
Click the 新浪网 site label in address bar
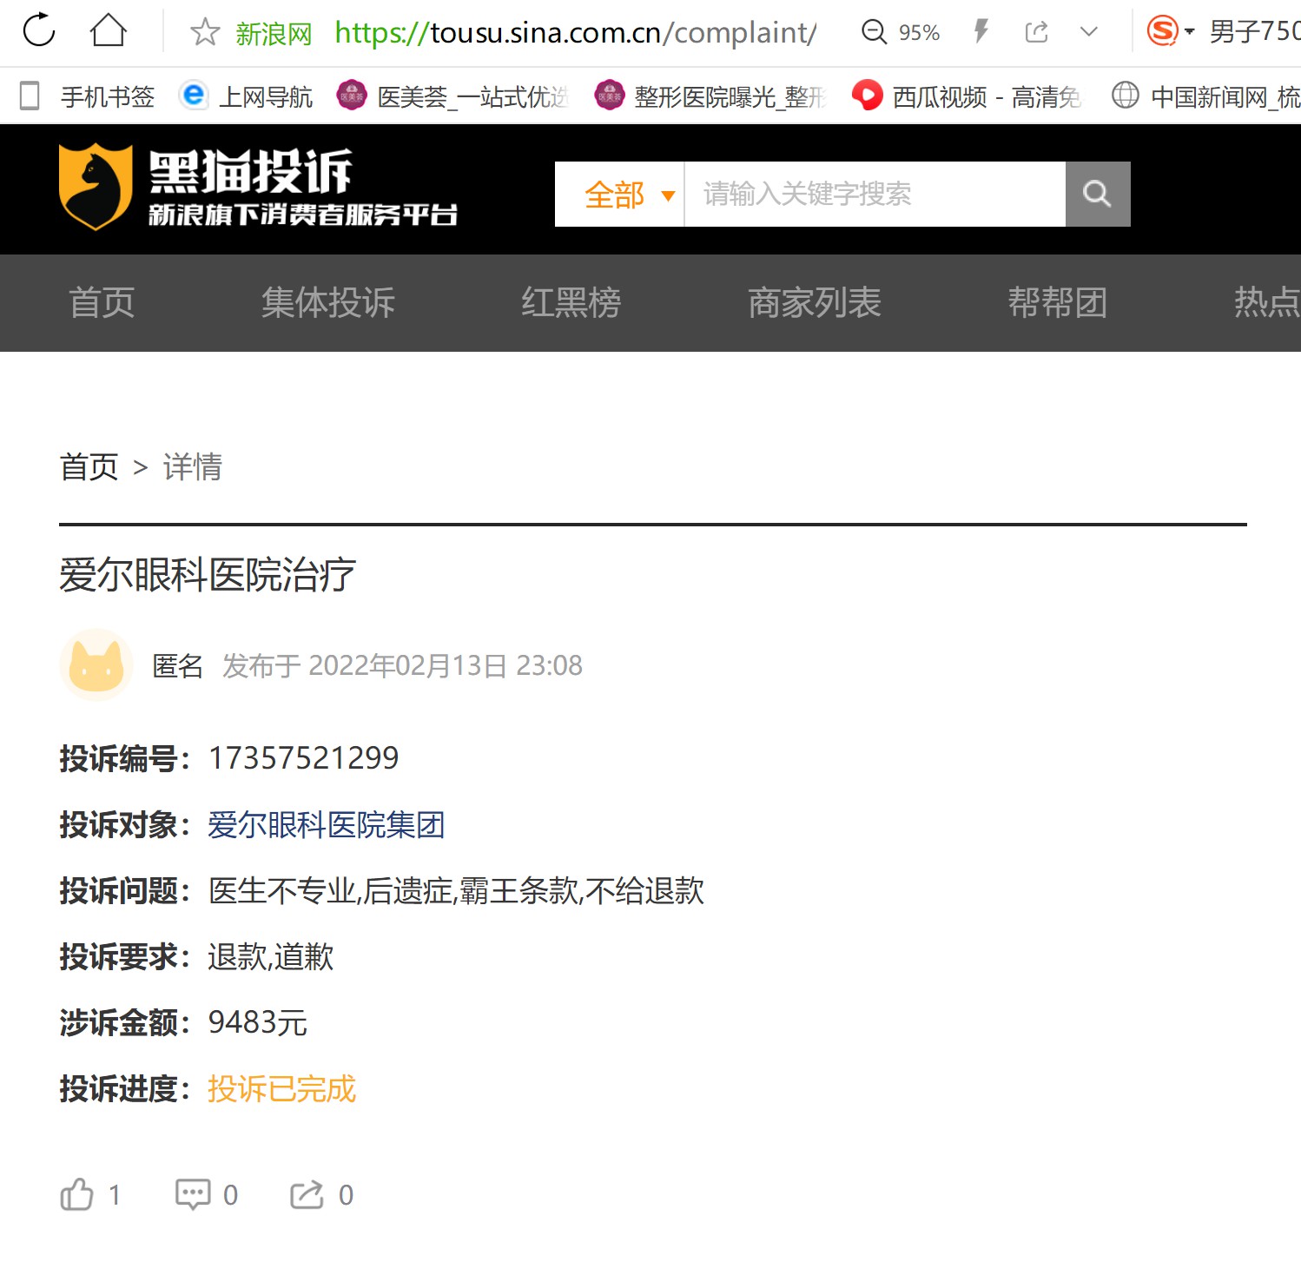(x=274, y=33)
